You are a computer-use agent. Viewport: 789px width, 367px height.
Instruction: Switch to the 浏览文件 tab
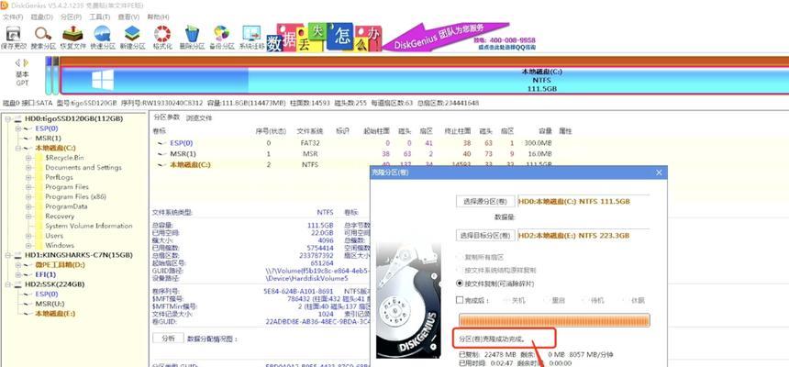[199, 118]
